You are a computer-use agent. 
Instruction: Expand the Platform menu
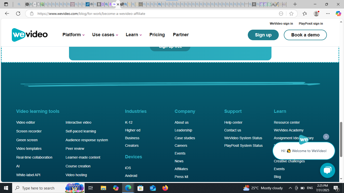74,35
